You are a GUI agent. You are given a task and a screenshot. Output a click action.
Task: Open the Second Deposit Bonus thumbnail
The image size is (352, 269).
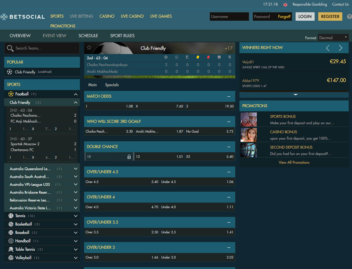(x=248, y=150)
